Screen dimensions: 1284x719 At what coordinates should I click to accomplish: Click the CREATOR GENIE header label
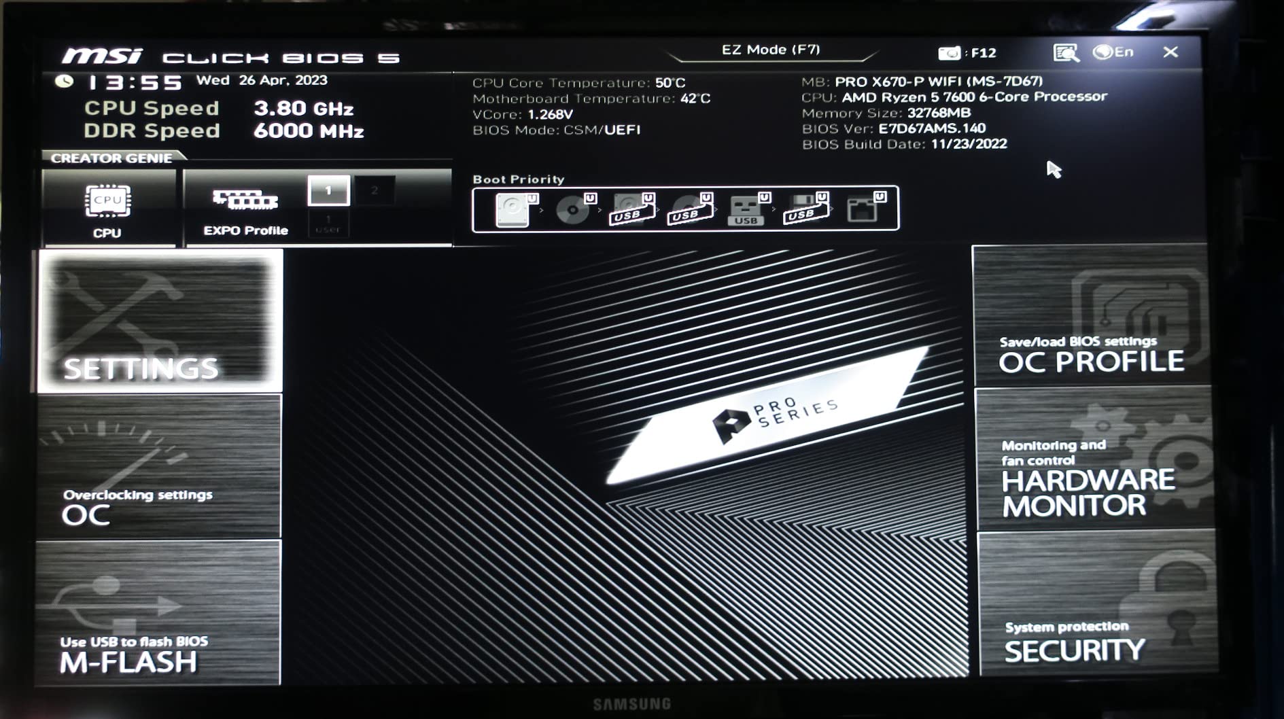coord(111,158)
